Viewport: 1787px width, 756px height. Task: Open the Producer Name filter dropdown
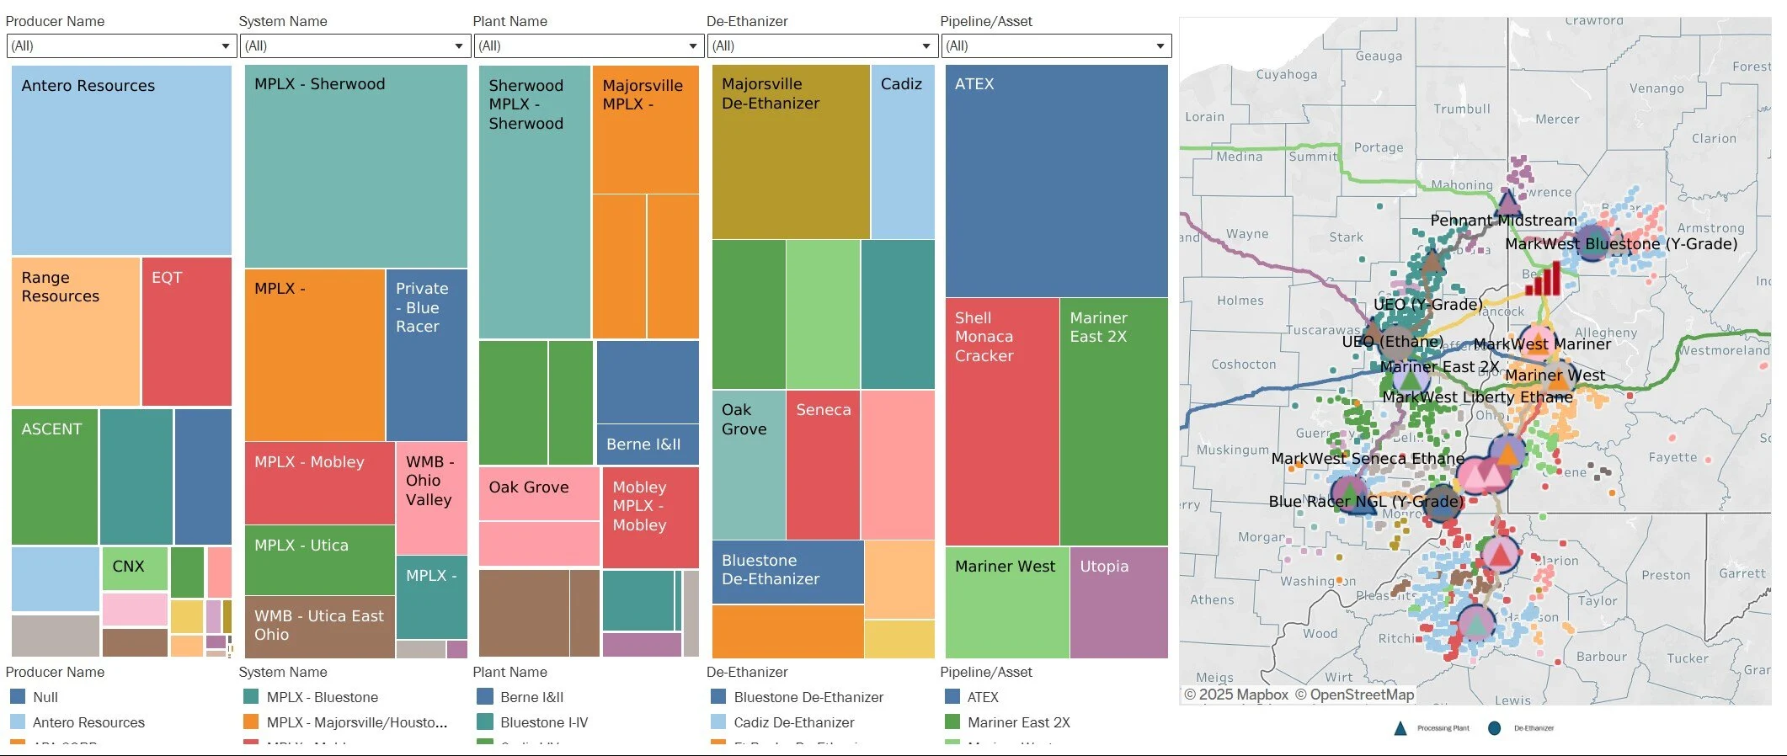(x=120, y=45)
